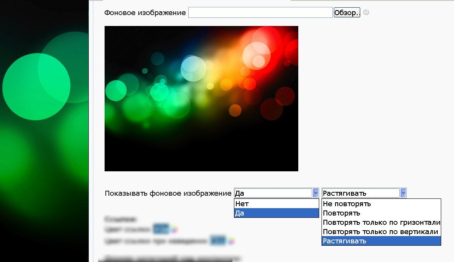Select Повторять только по вертикали
Viewport: 454px width, 262px height.
click(x=381, y=232)
